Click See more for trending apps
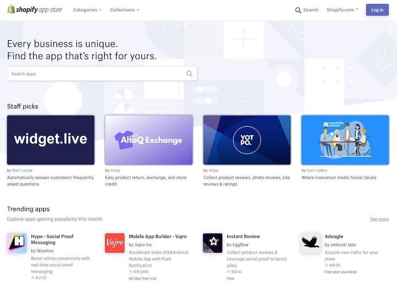 [x=379, y=219]
